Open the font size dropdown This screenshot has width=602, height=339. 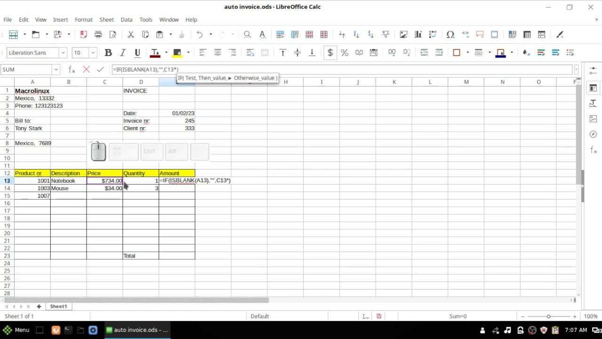(93, 53)
